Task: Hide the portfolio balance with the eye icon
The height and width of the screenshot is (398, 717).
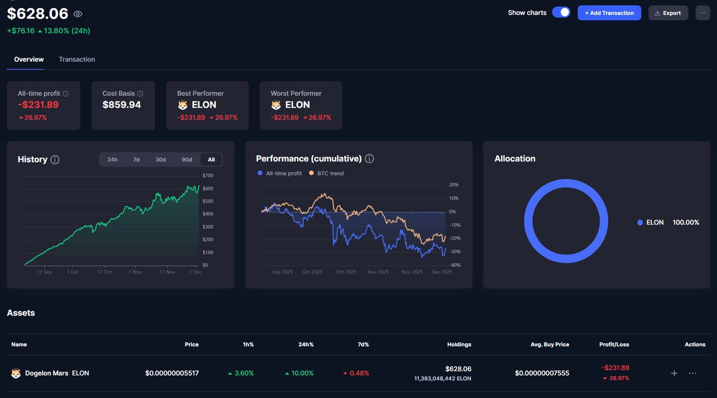Action: click(77, 13)
